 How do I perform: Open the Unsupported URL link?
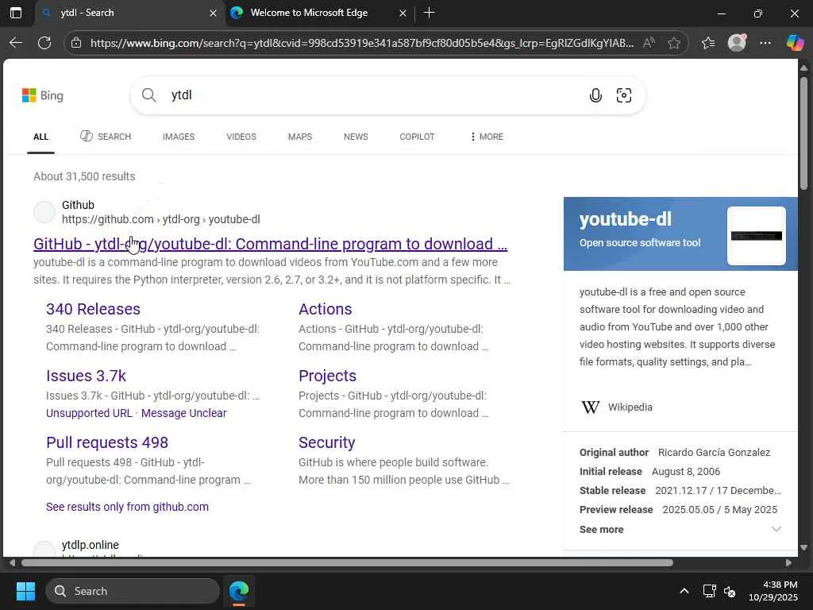(89, 413)
